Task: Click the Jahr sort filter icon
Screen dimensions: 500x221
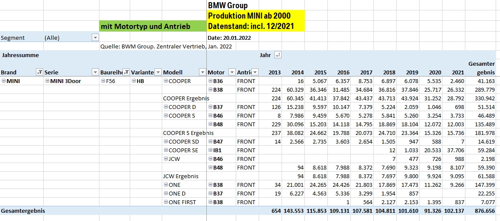Action: pyautogui.click(x=278, y=55)
